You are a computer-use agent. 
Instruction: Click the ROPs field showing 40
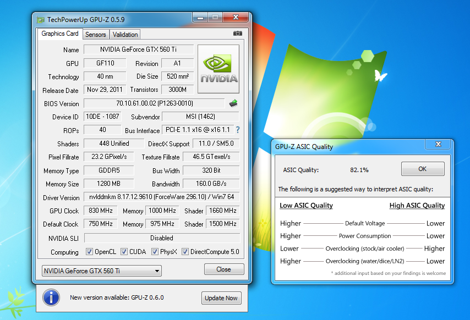coord(102,130)
